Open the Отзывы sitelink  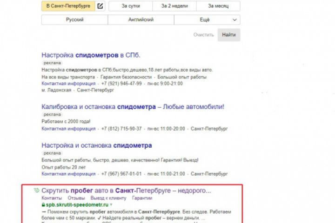click(x=76, y=198)
